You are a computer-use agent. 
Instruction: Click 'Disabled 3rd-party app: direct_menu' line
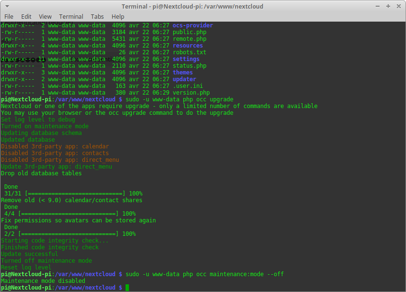pyautogui.click(x=60, y=160)
